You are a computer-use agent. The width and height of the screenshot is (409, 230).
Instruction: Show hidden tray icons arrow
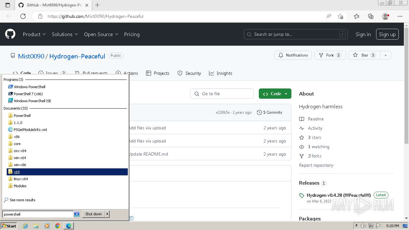(356, 226)
